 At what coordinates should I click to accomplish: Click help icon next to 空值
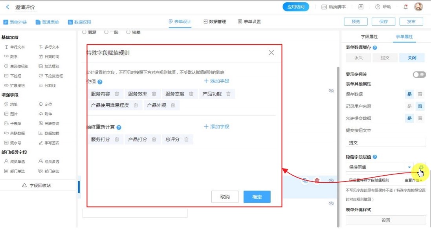coord(100,82)
